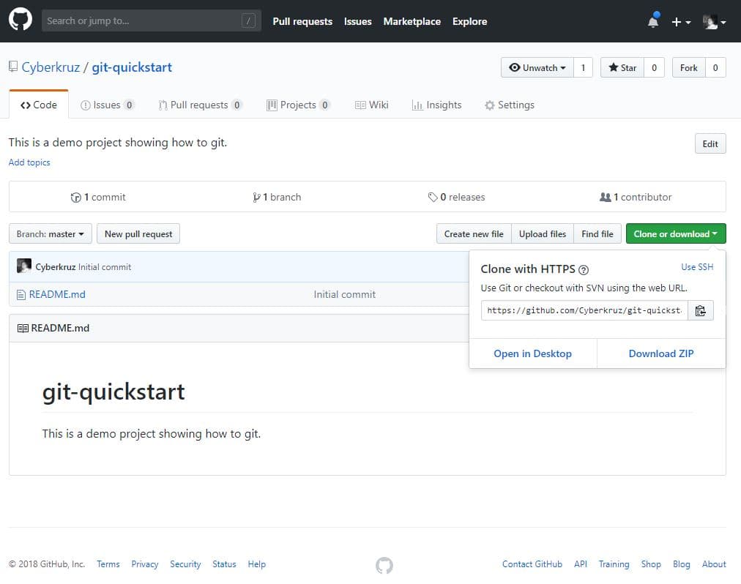
Task: View 1 commit history
Action: click(98, 197)
